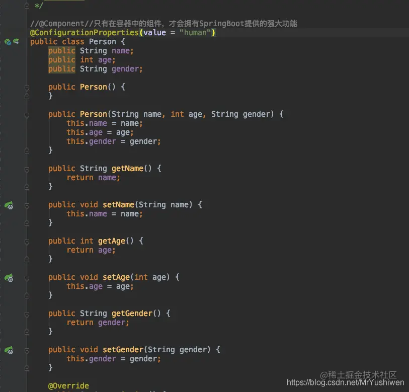The image size is (409, 392).
Task: Click the void keyword in the setName signature
Action: click(89, 205)
